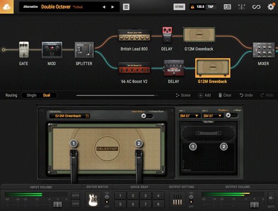Click the STORE button
The image size is (278, 211).
point(179,7)
